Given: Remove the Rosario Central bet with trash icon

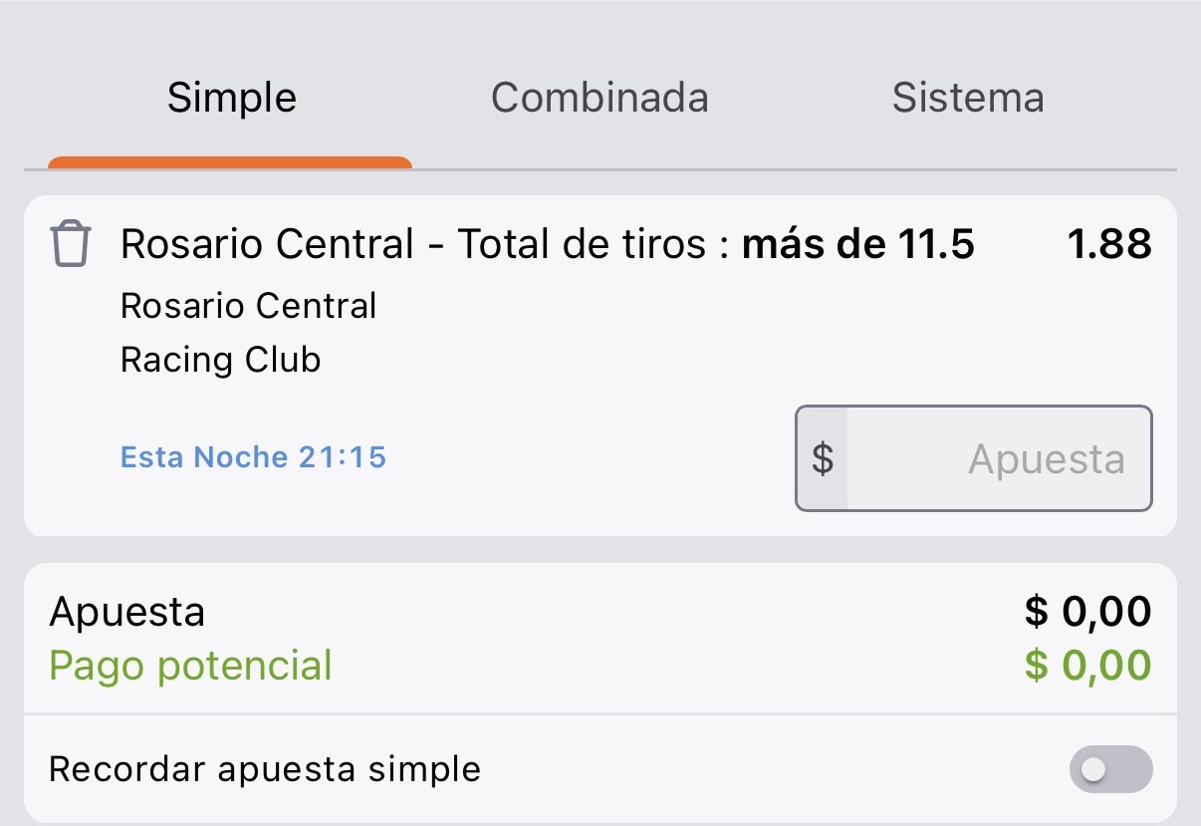Looking at the screenshot, I should [x=71, y=244].
